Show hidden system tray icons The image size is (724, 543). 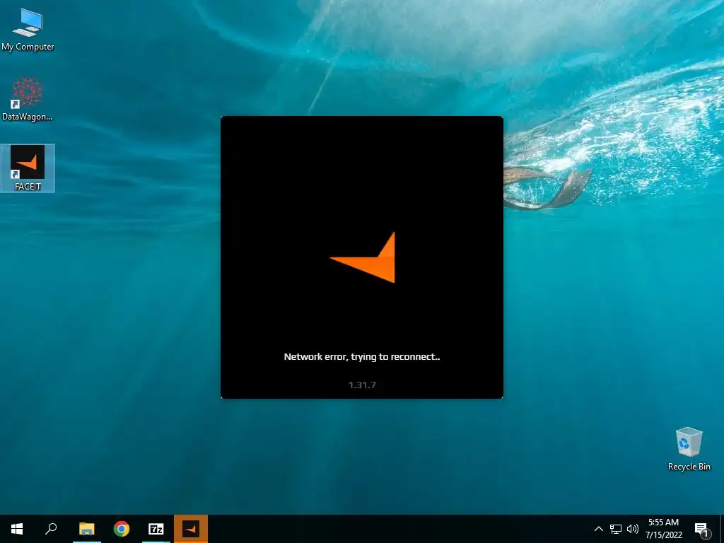point(598,529)
